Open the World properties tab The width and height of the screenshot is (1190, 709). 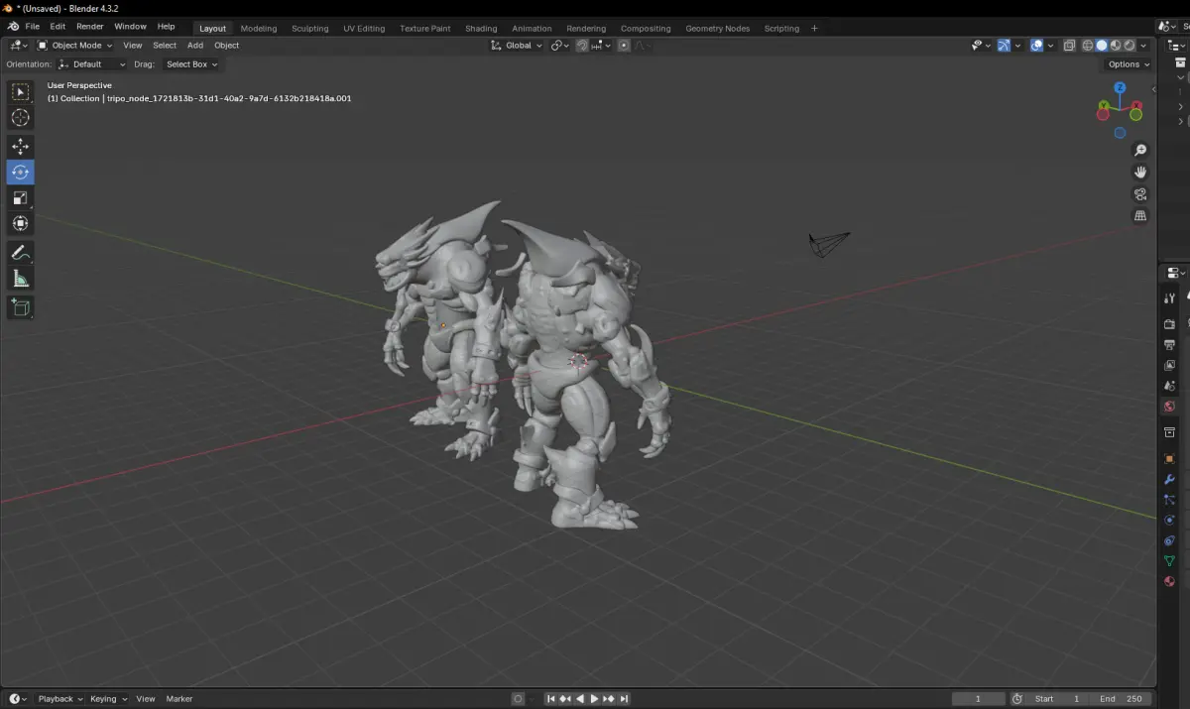pyautogui.click(x=1169, y=407)
